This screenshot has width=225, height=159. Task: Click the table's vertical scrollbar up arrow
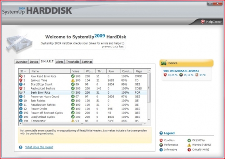click(x=149, y=71)
